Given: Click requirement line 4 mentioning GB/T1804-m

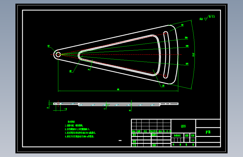Looking at the screenshot, I should click(80, 136).
